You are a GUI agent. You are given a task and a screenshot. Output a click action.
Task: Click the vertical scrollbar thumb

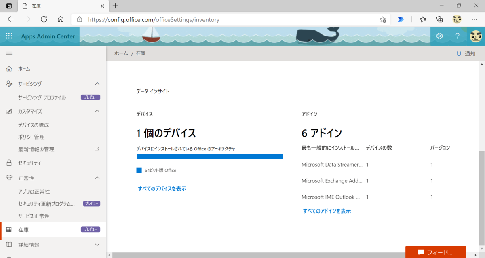[x=481, y=197]
